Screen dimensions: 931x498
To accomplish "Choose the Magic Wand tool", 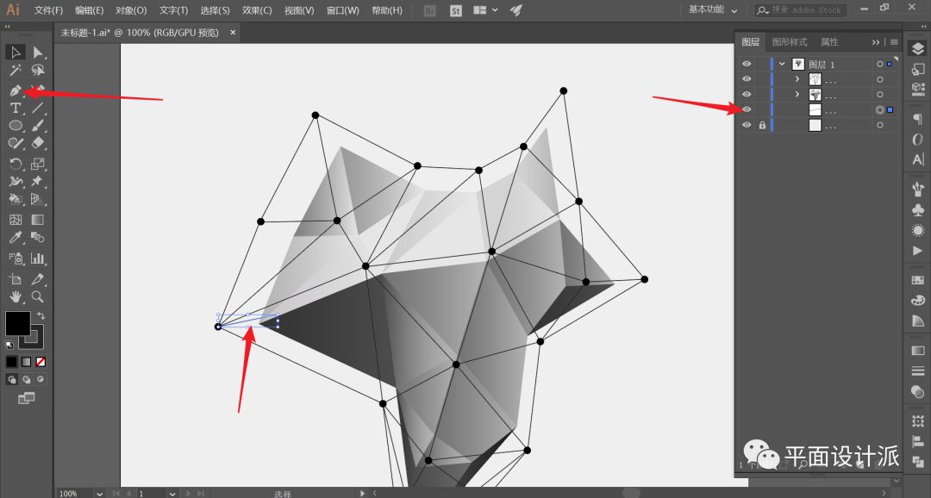I will click(16, 71).
